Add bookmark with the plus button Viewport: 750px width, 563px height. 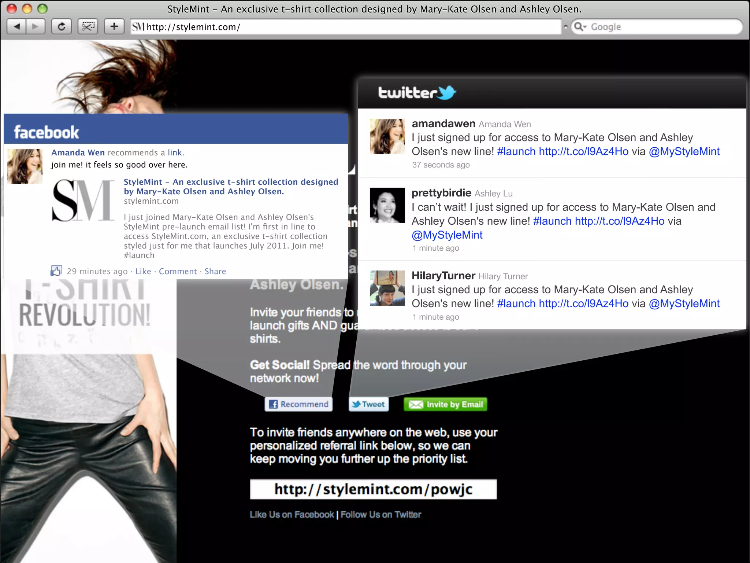coord(114,26)
